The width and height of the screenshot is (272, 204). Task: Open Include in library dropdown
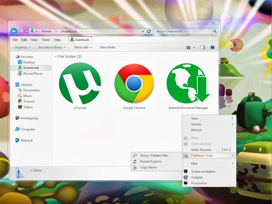(52, 47)
